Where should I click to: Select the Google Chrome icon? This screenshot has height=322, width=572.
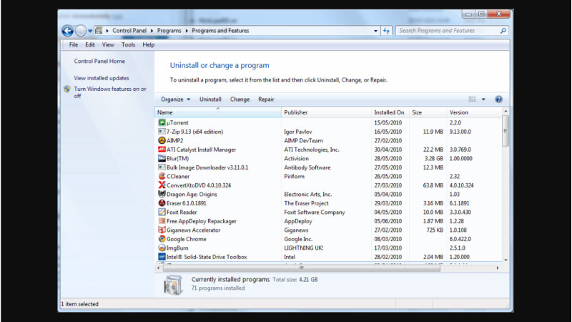click(162, 239)
